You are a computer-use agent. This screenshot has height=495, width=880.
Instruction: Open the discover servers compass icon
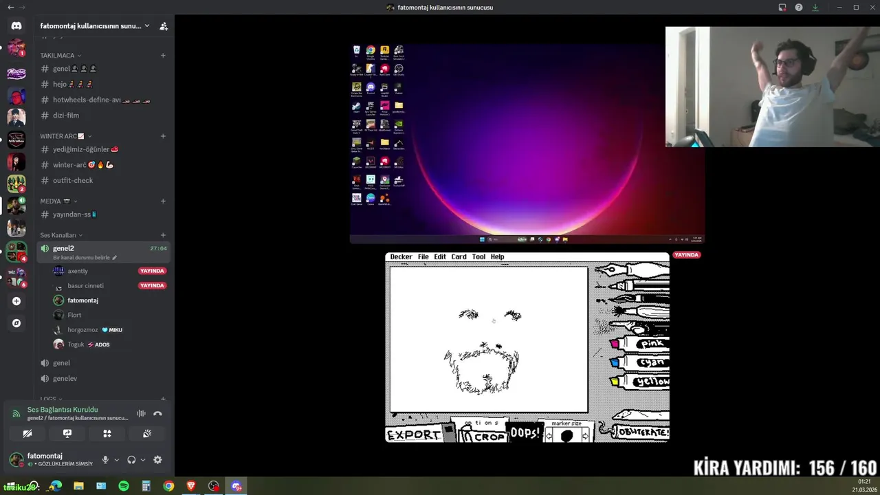16,323
